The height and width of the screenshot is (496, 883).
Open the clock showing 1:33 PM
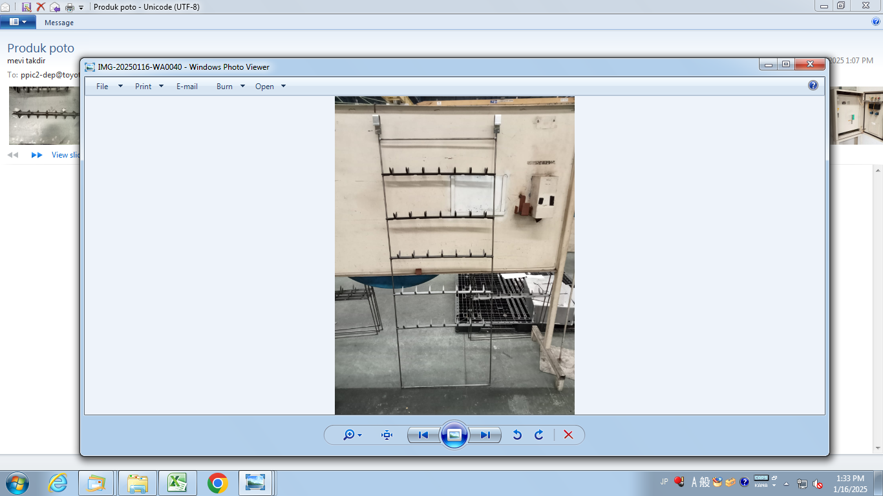[x=850, y=484]
